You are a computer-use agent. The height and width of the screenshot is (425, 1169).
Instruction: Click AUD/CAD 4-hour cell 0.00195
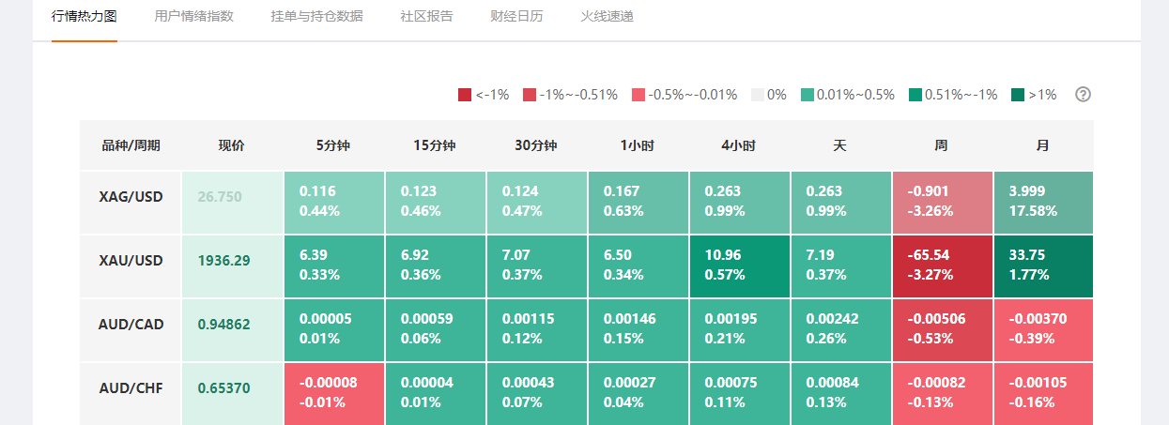(x=739, y=330)
